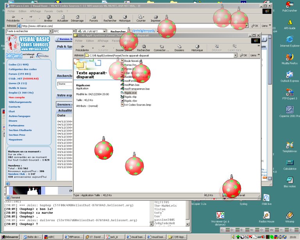Open the RFC combo box dropdown
Viewport: 300px width, 240px height.
74,31
